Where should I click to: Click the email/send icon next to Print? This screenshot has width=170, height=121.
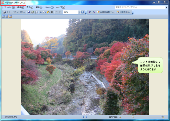tap(36, 12)
